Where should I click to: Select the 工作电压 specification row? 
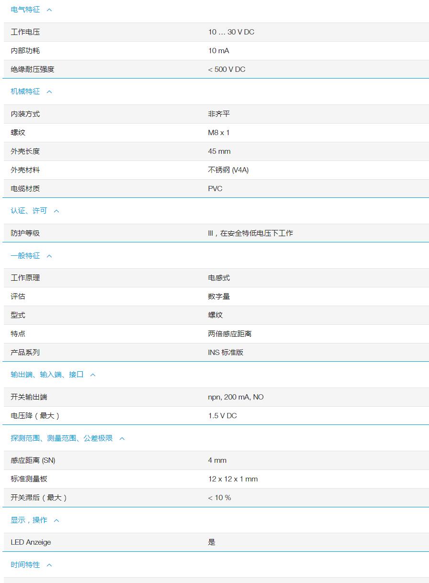pos(25,32)
